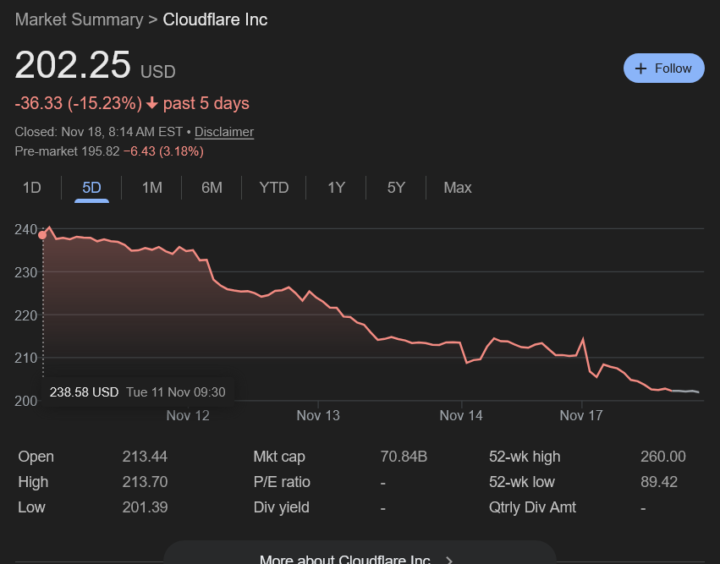Click the Nov 17 axis label

(581, 416)
